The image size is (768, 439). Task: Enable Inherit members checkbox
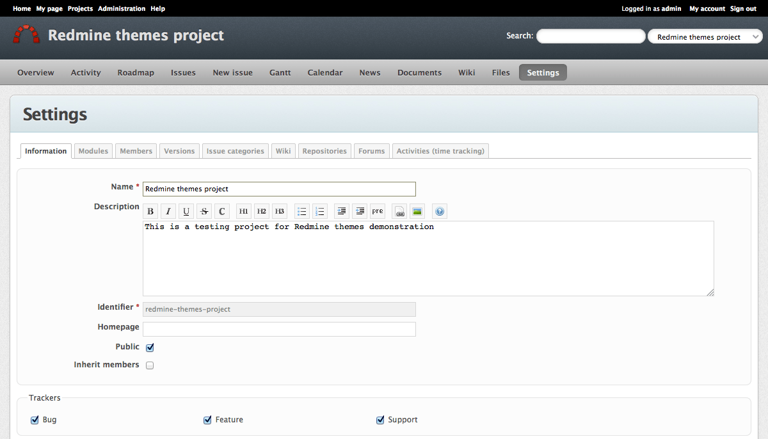pos(150,365)
